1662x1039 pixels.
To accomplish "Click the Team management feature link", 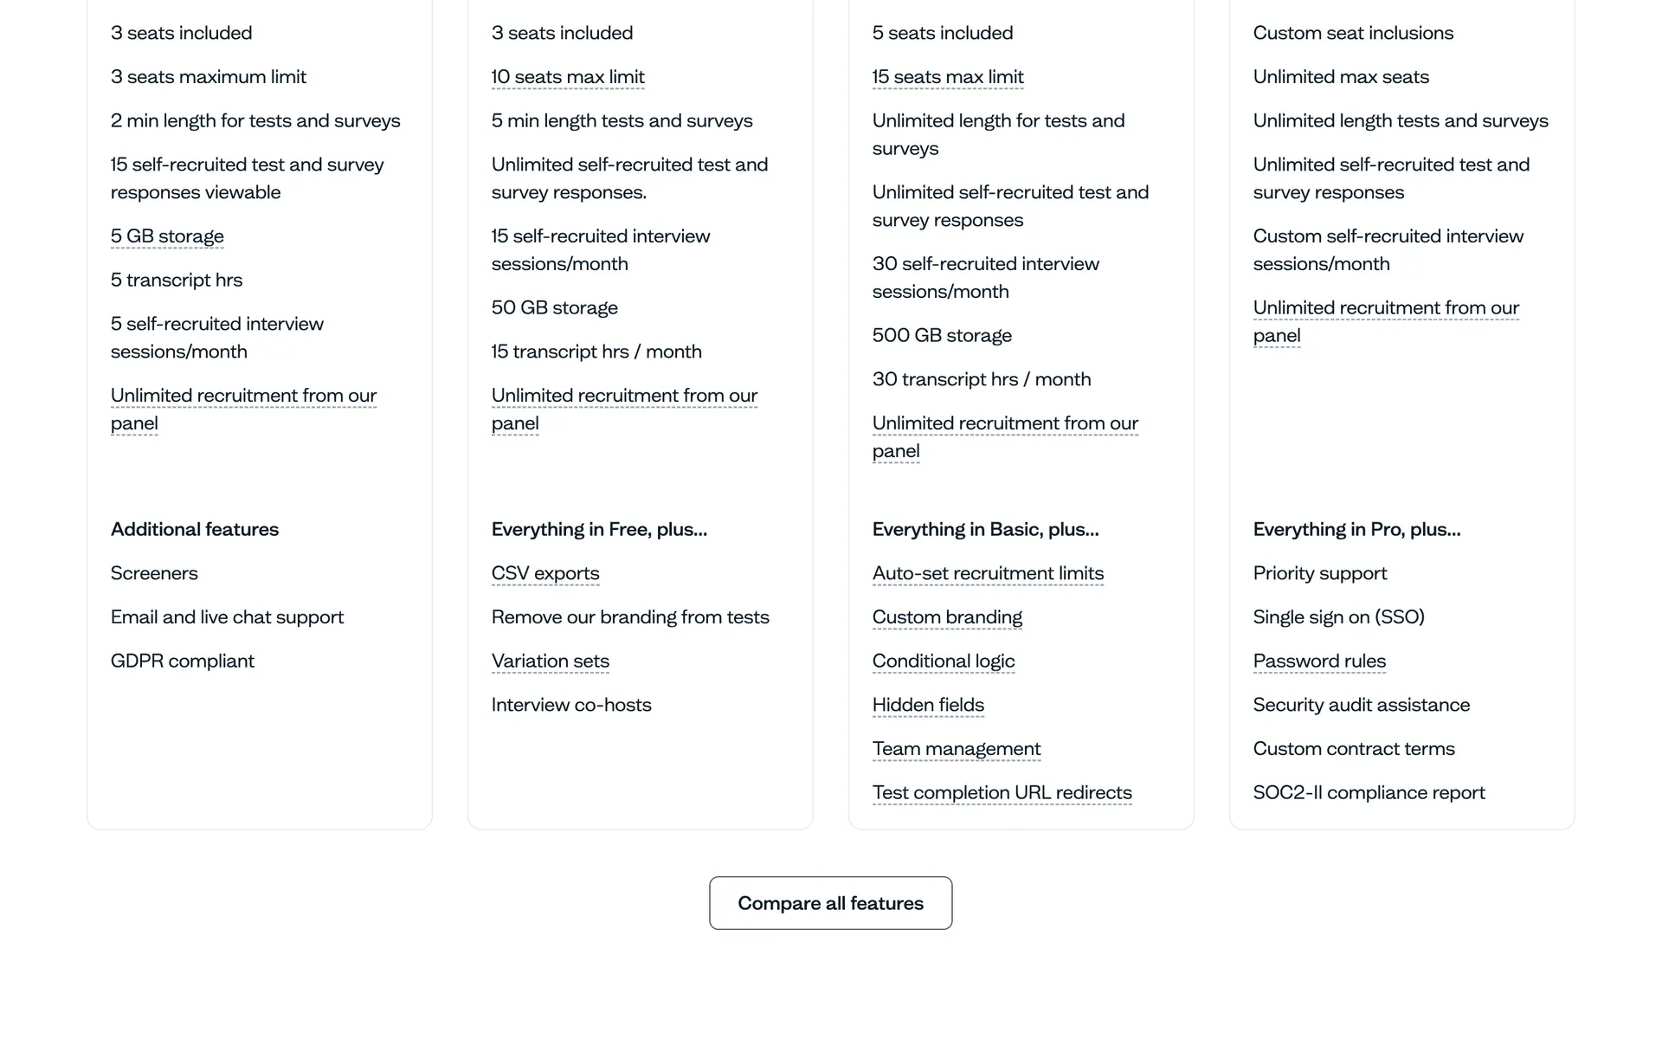I will coord(957,749).
